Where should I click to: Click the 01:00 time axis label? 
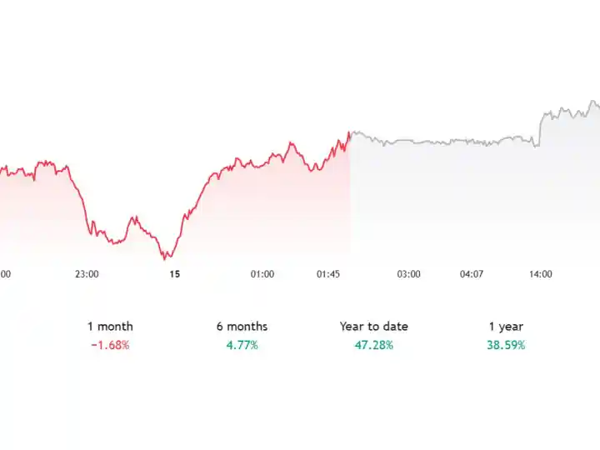(x=262, y=274)
